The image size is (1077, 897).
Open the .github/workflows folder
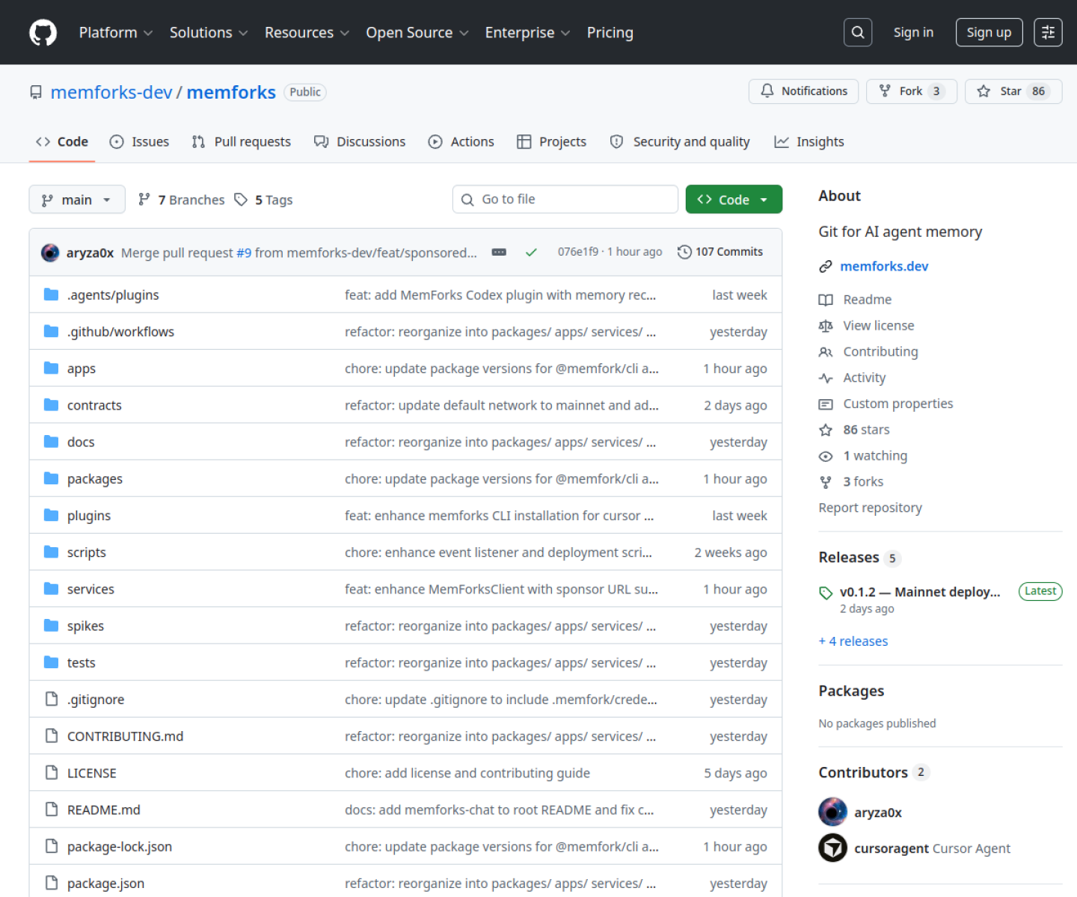click(120, 332)
